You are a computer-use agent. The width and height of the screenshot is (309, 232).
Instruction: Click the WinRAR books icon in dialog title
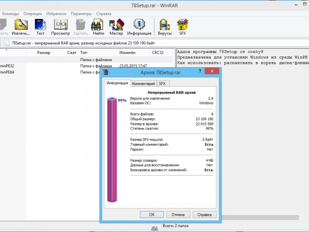pos(105,72)
